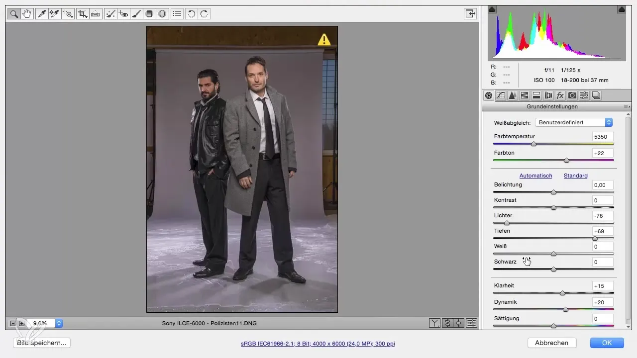Viewport: 637px width, 358px height.
Task: Open the HSL / Grayscale tab
Action: pos(525,95)
